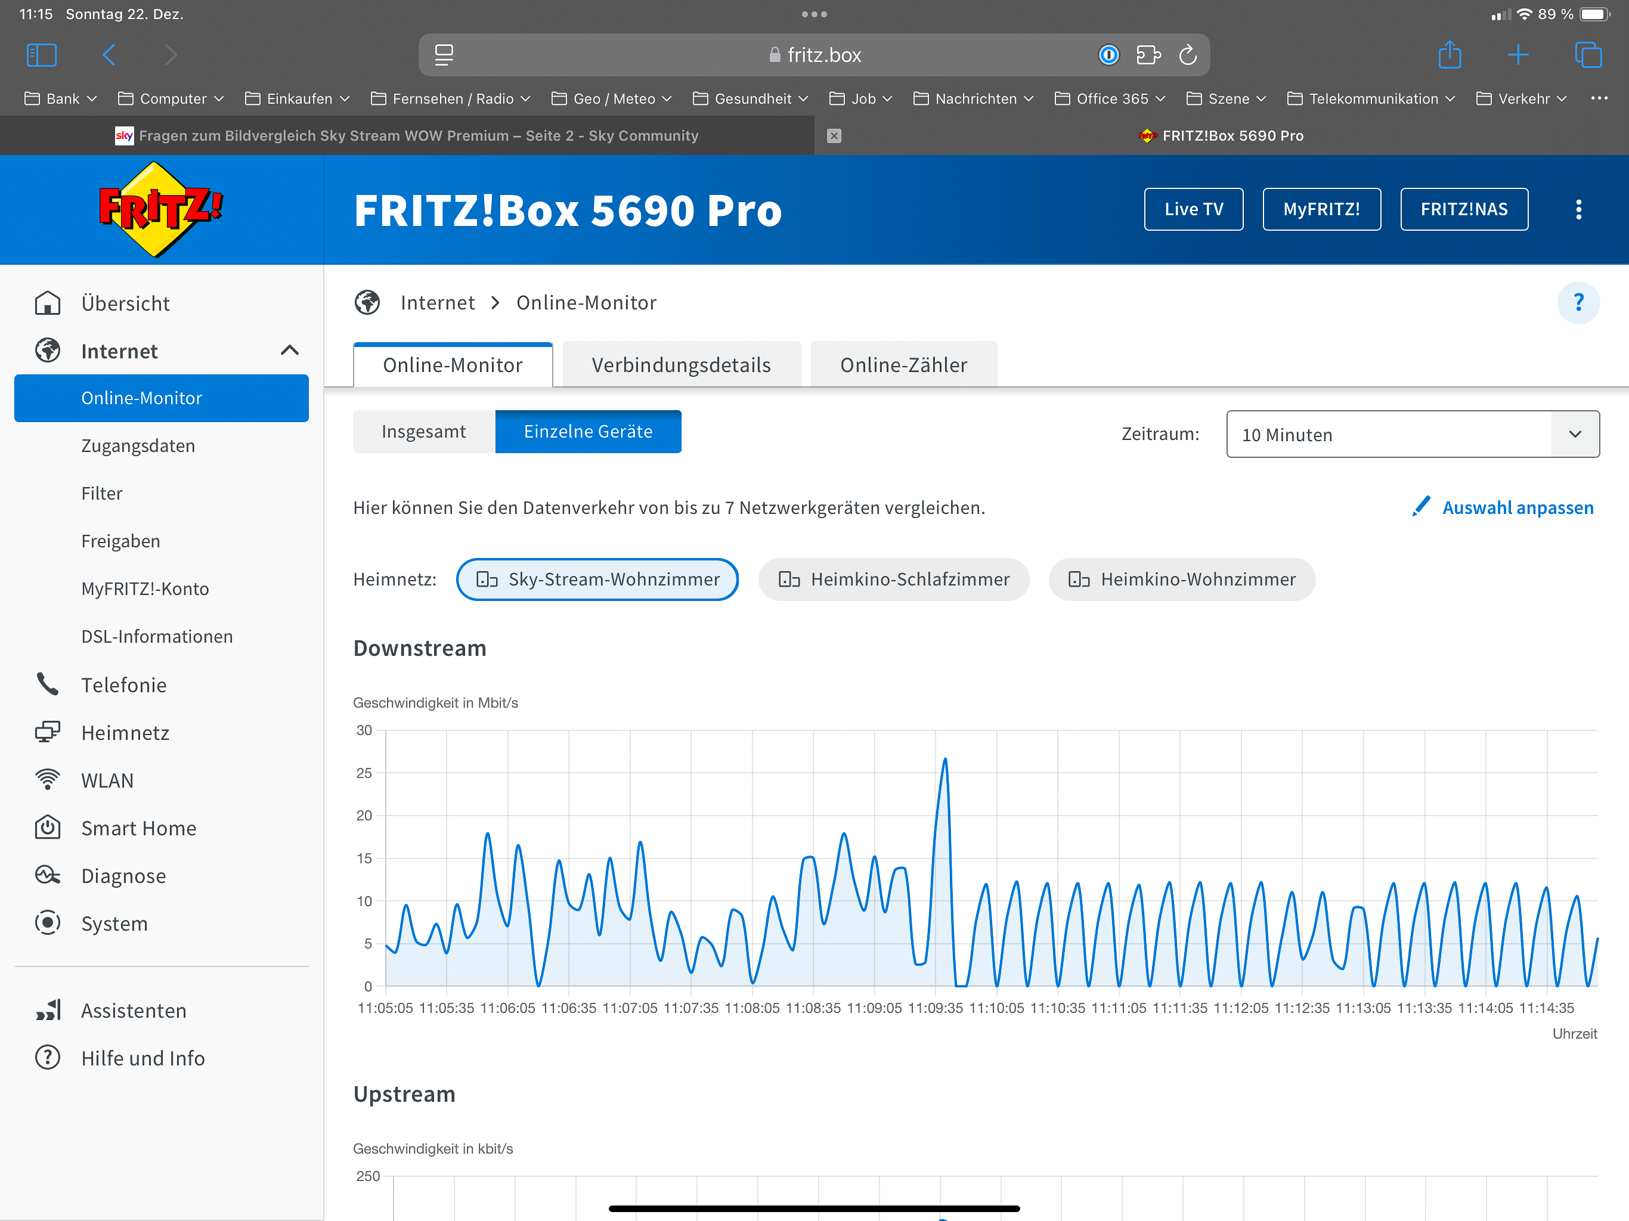Click Internet in the breadcrumb
The width and height of the screenshot is (1629, 1221).
[438, 303]
